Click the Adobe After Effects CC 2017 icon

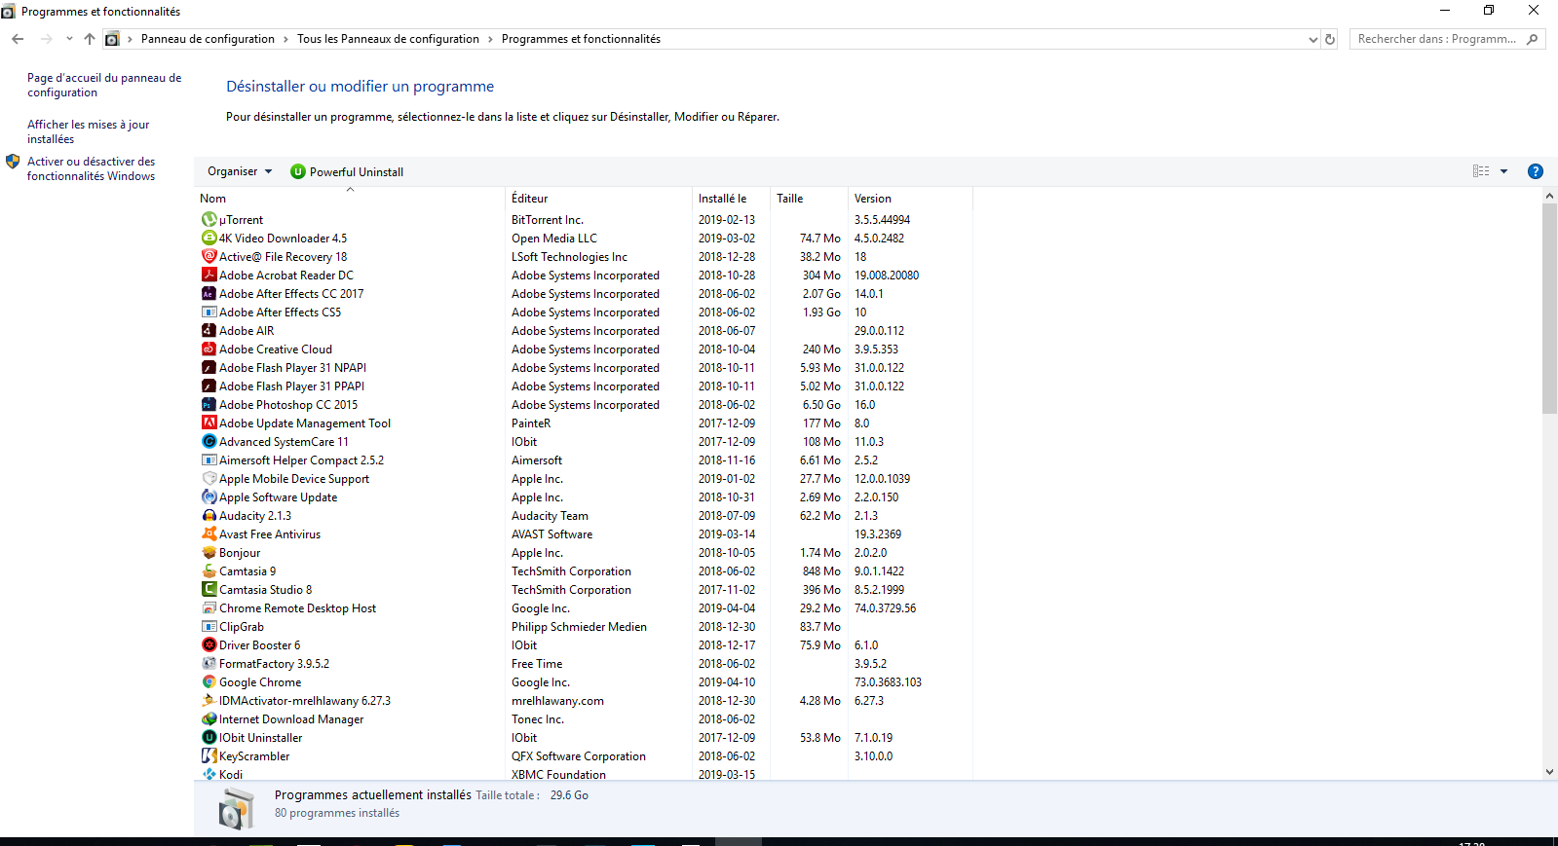pyautogui.click(x=209, y=294)
